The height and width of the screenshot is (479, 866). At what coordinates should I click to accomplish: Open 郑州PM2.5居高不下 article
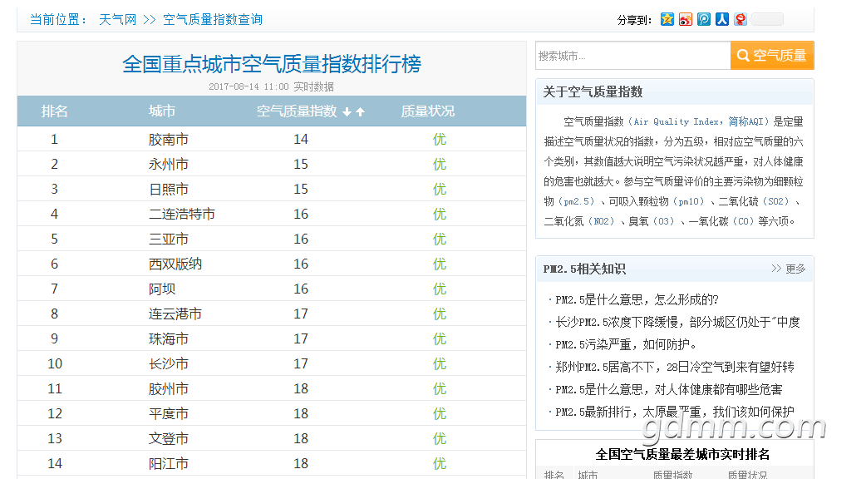674,367
